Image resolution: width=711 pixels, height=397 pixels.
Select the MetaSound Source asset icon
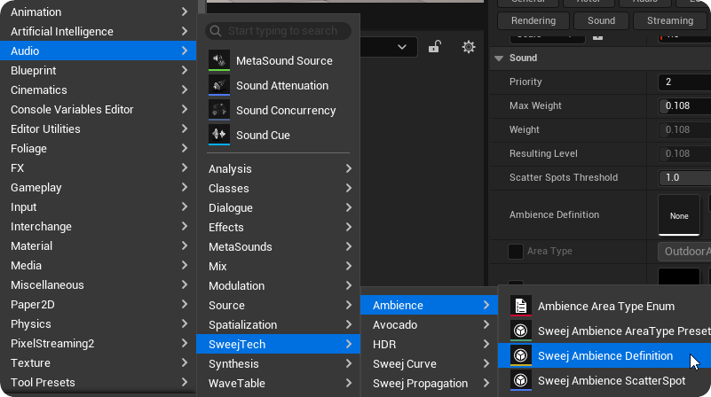[x=219, y=60]
